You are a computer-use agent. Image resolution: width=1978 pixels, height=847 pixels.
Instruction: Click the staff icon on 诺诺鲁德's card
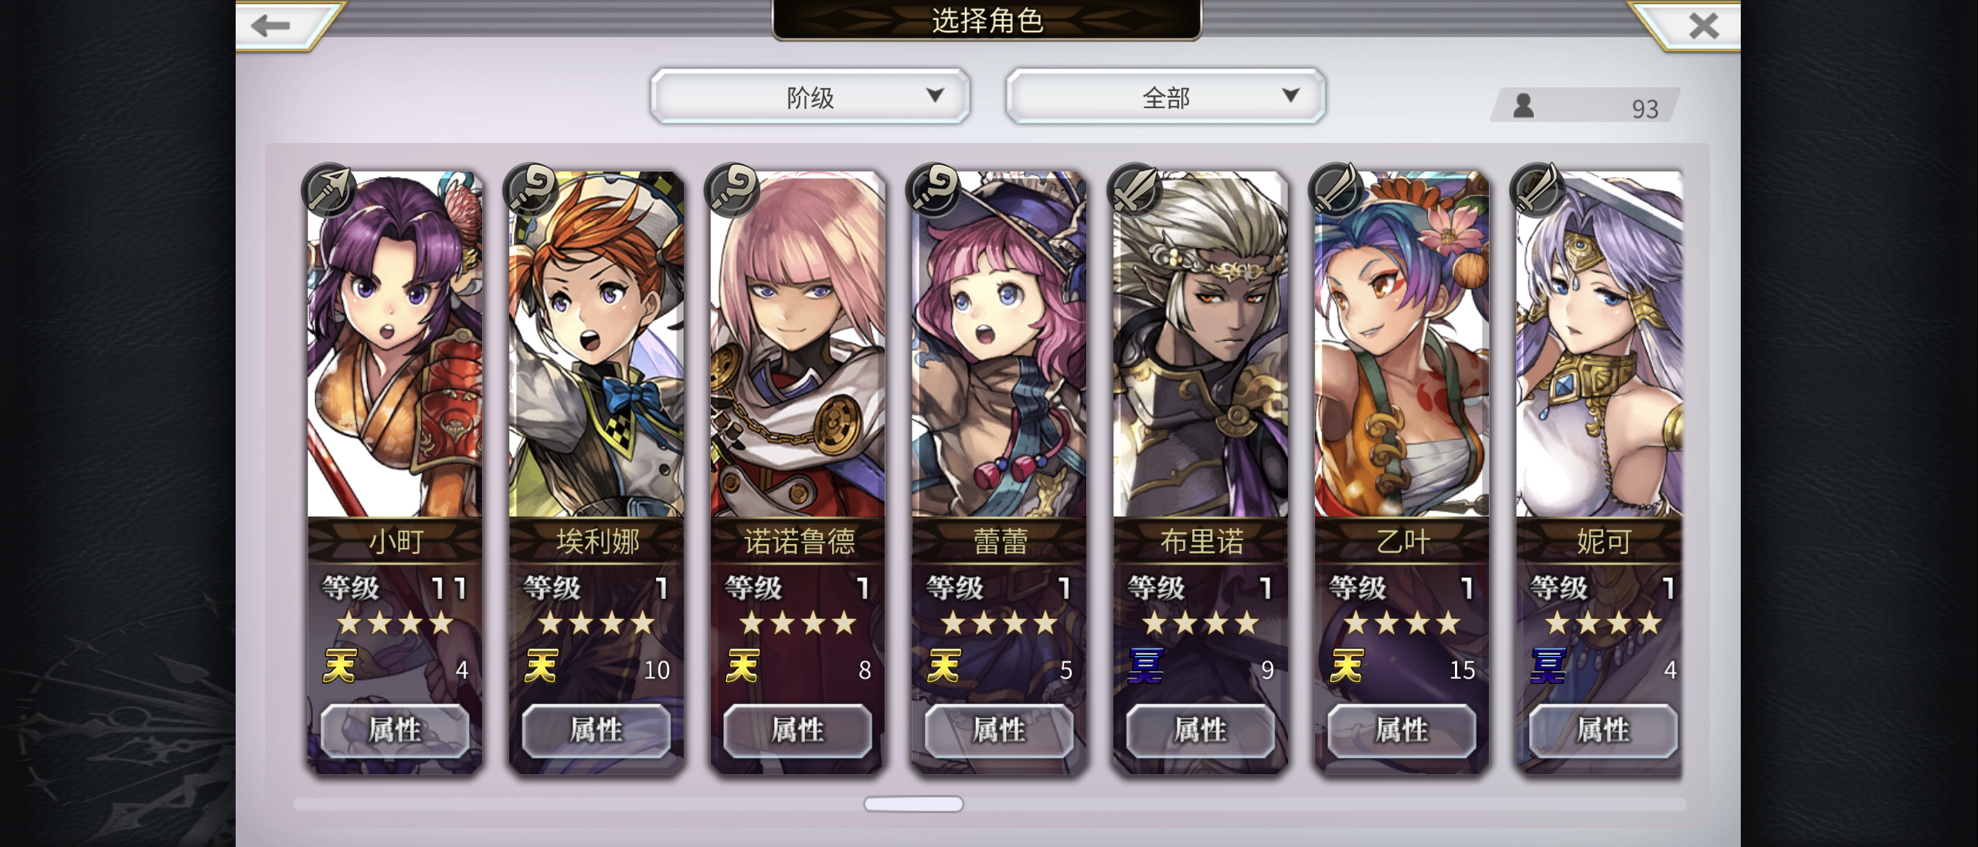point(732,189)
